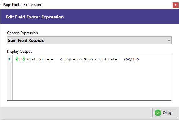Click the Choose Expression label

22,33
